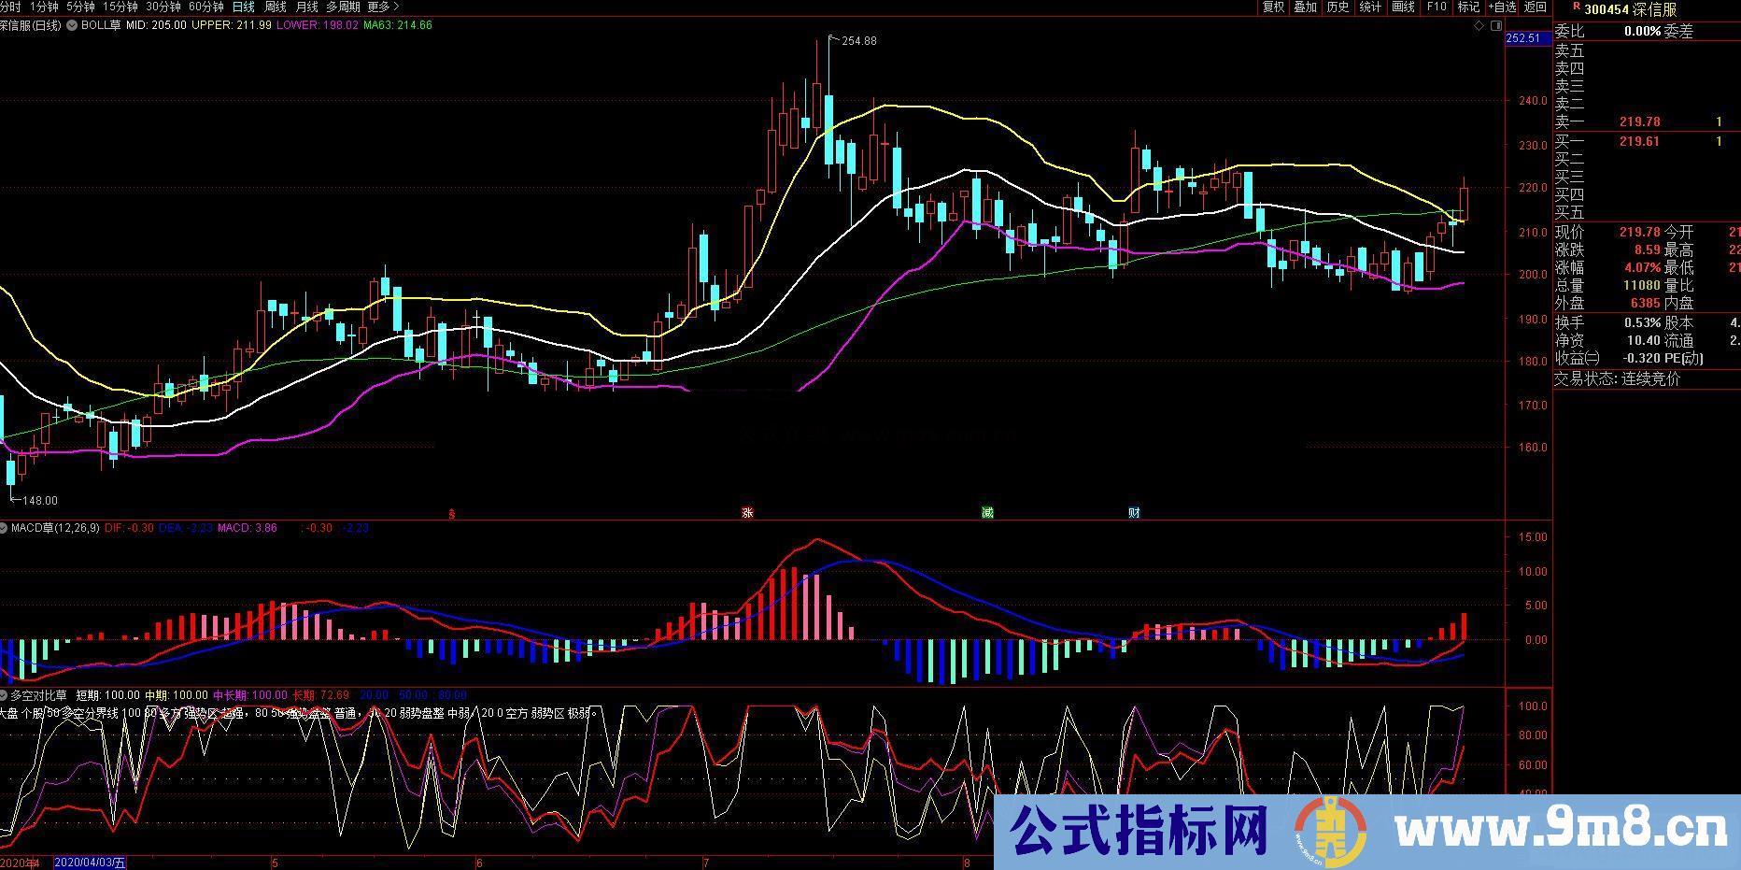1741x870 pixels.
Task: Switch to 月线 monthly chart
Action: tap(307, 7)
